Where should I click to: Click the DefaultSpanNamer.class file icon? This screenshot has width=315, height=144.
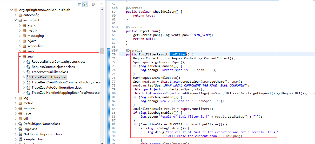click(20, 124)
